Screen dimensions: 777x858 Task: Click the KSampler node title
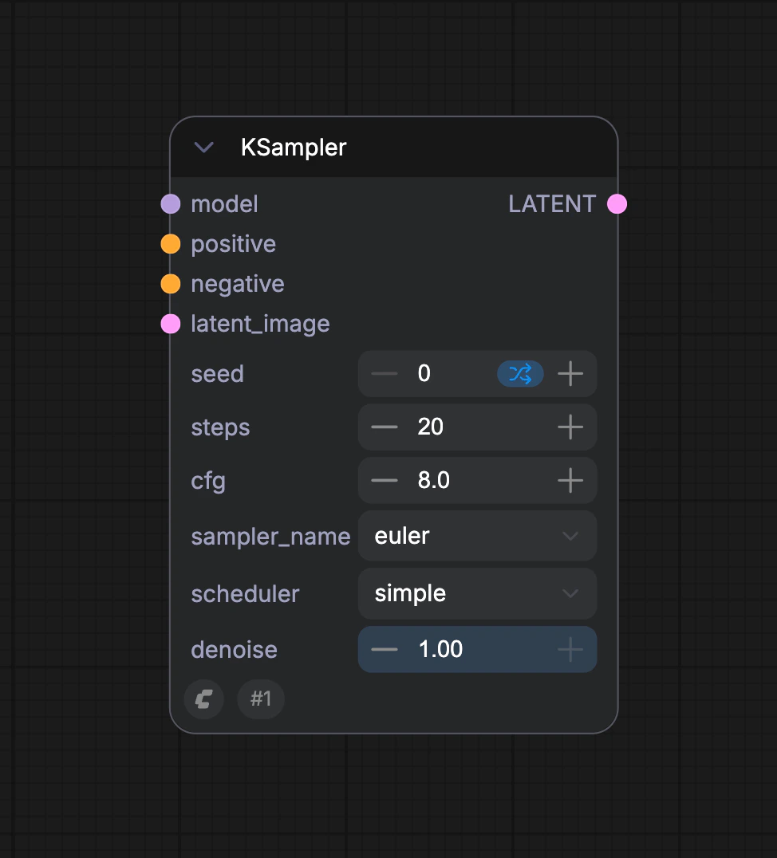(x=294, y=147)
